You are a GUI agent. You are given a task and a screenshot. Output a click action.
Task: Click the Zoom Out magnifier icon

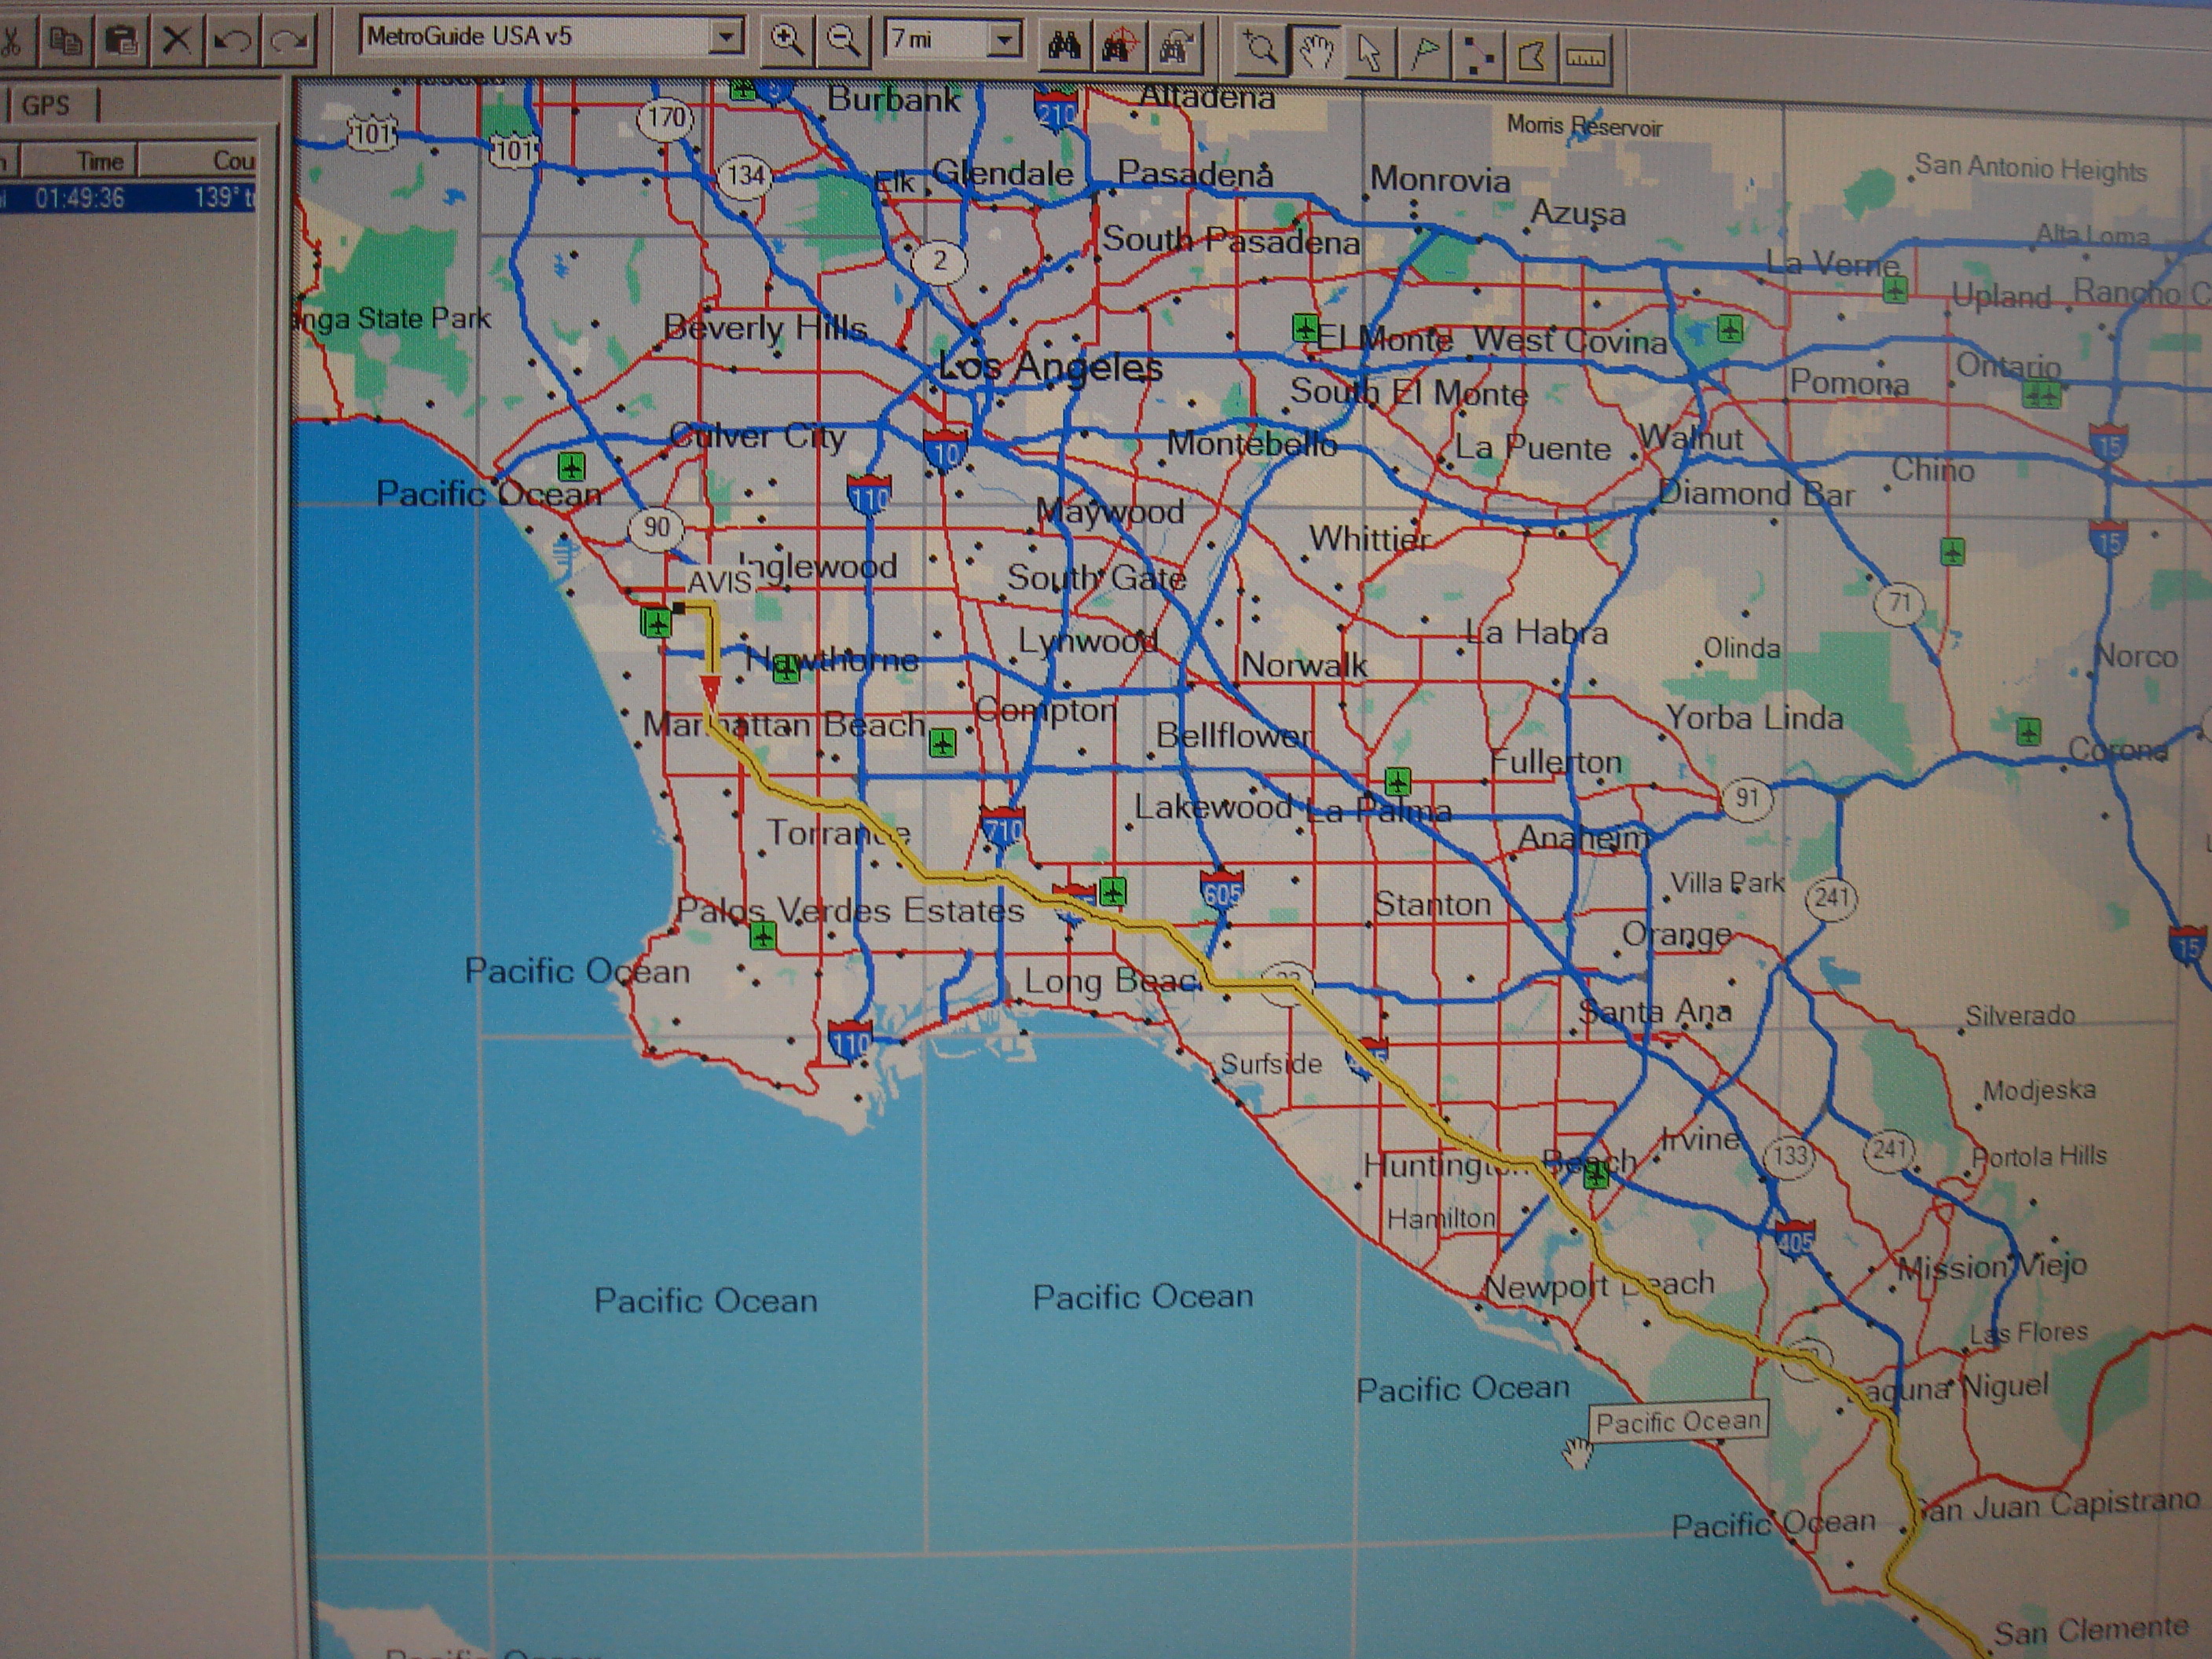(x=843, y=41)
